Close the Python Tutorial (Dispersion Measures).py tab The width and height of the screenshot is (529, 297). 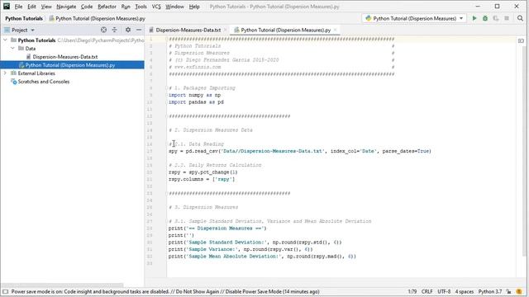tap(335, 30)
